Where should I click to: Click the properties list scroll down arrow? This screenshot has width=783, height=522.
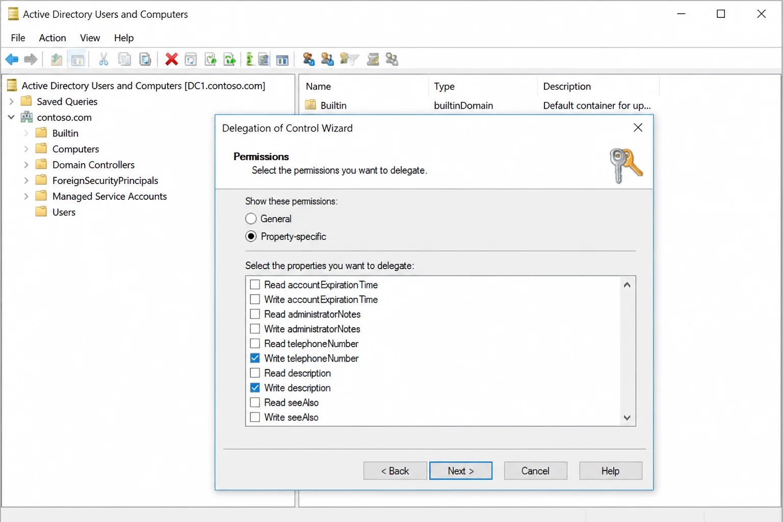click(x=627, y=417)
